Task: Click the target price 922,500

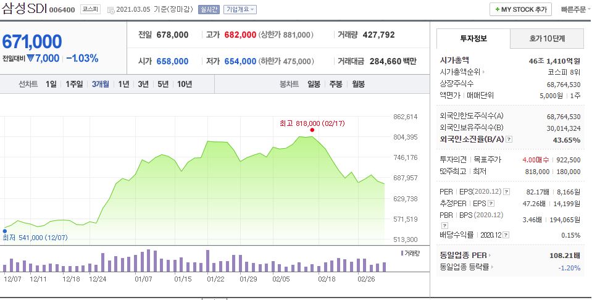Action: [x=569, y=160]
